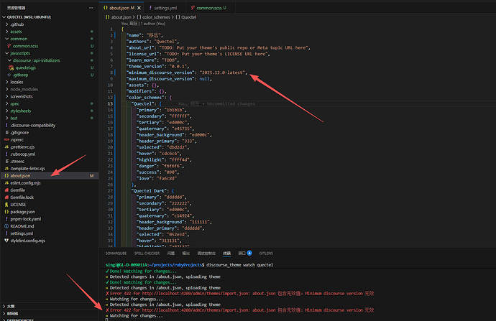Collapse the QUECTEL workspace root
Viewport: 496px width, 321px height.
click(x=29, y=17)
